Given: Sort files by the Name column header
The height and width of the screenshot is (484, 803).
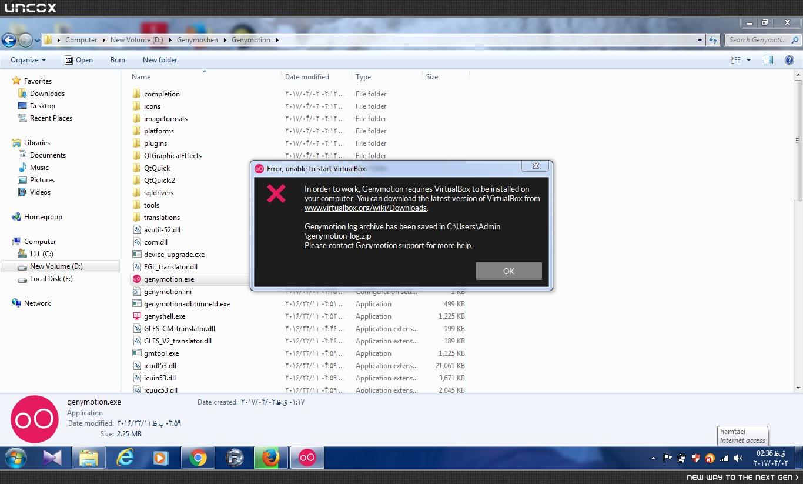Looking at the screenshot, I should pos(141,77).
